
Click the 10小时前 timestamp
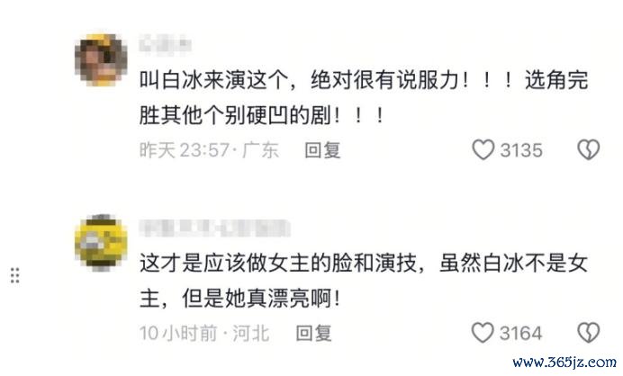[178, 333]
